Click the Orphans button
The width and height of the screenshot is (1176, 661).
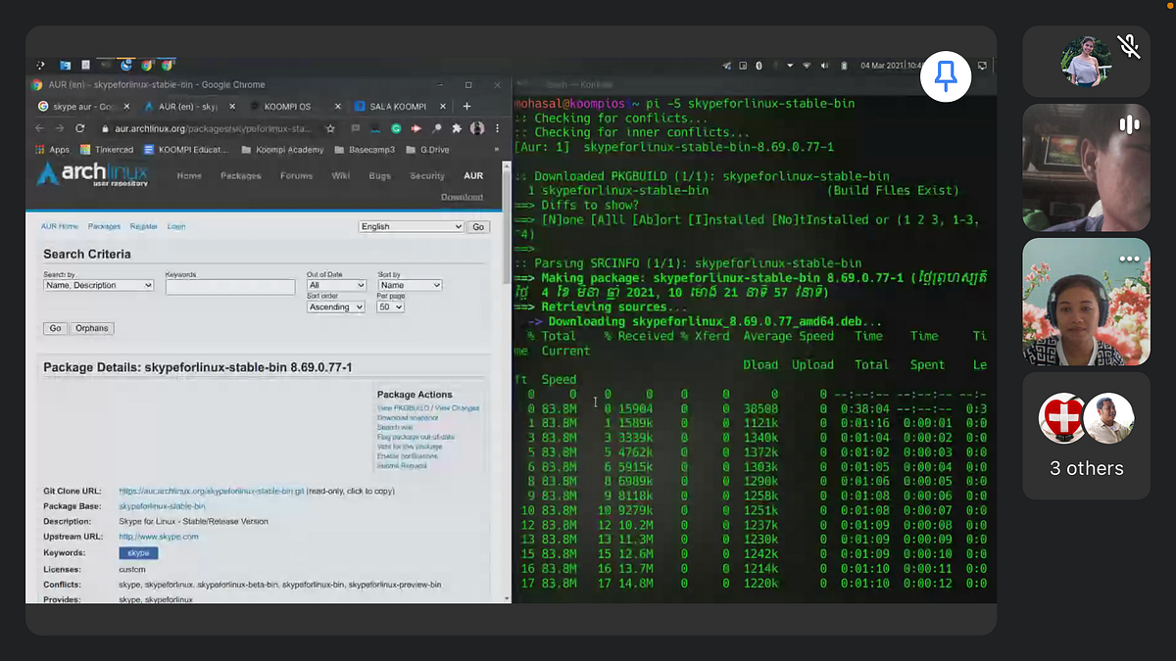[91, 328]
